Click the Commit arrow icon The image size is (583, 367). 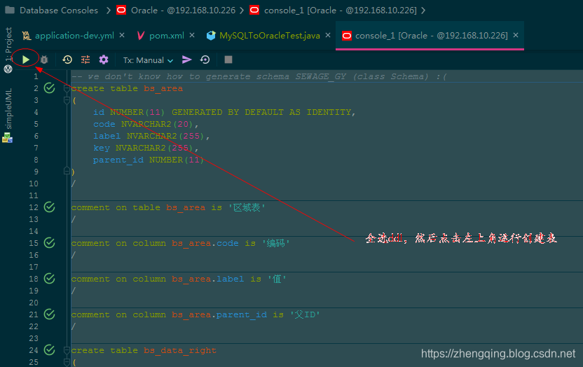point(186,60)
